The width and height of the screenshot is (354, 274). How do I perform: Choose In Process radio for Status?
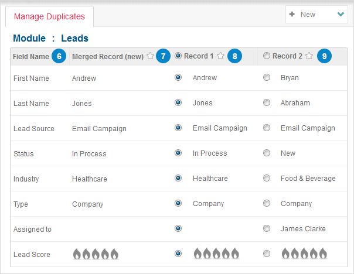pos(178,153)
